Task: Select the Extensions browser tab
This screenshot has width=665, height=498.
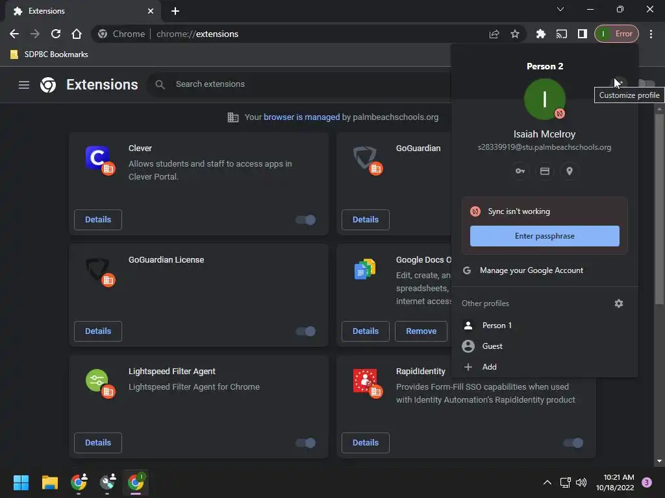Action: pos(83,11)
